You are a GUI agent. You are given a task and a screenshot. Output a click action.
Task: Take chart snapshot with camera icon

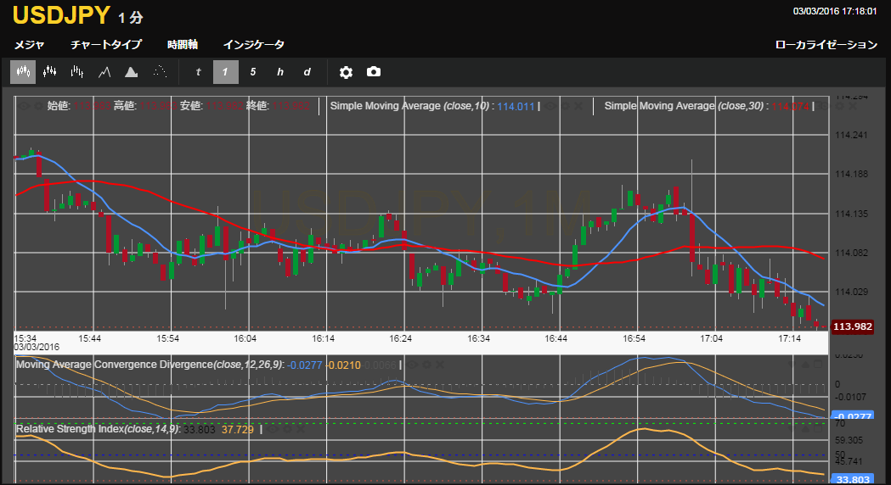pos(374,71)
